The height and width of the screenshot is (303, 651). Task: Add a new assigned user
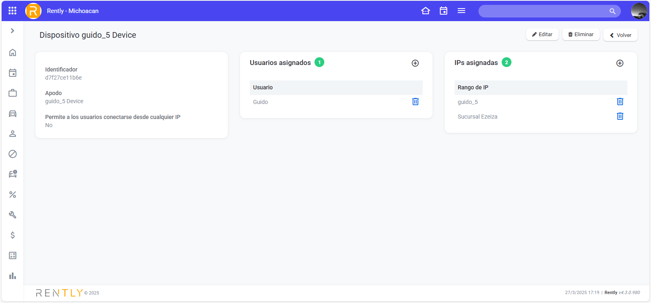click(415, 63)
